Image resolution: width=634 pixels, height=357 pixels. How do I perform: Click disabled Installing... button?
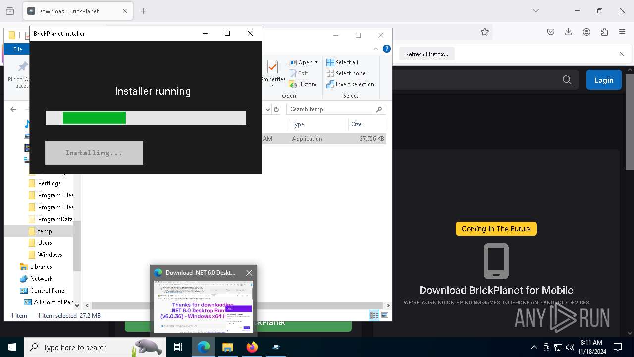(x=94, y=153)
